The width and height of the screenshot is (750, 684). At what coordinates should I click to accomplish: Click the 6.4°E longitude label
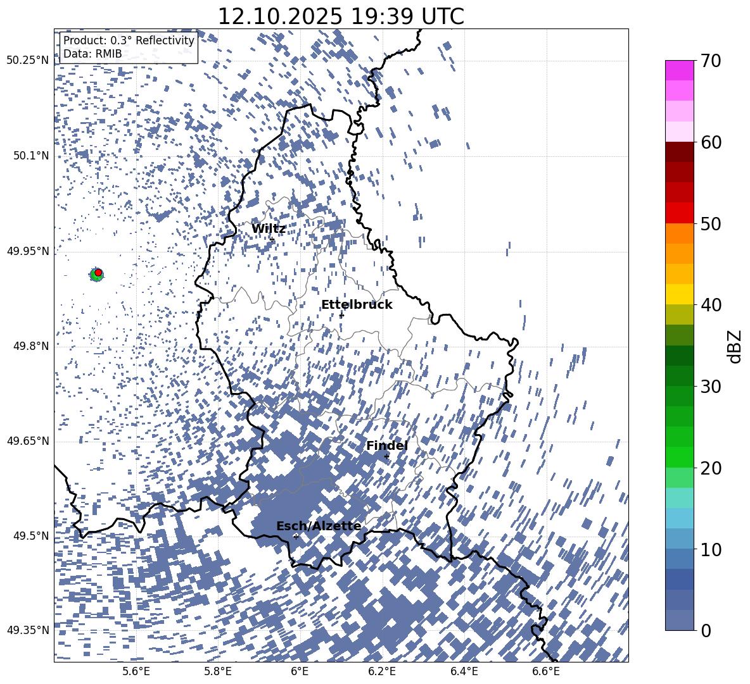tap(464, 671)
